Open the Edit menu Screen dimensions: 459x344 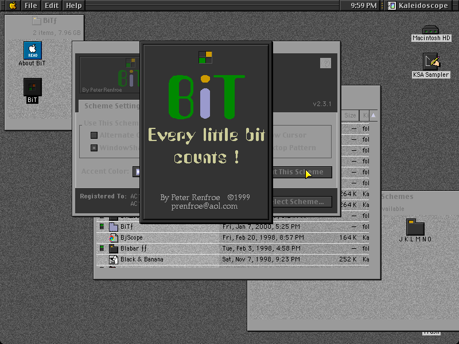pos(52,6)
